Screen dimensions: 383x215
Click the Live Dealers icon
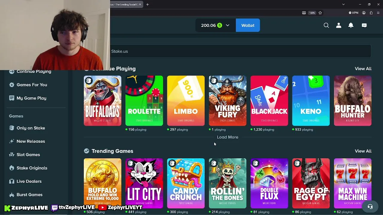(x=12, y=181)
